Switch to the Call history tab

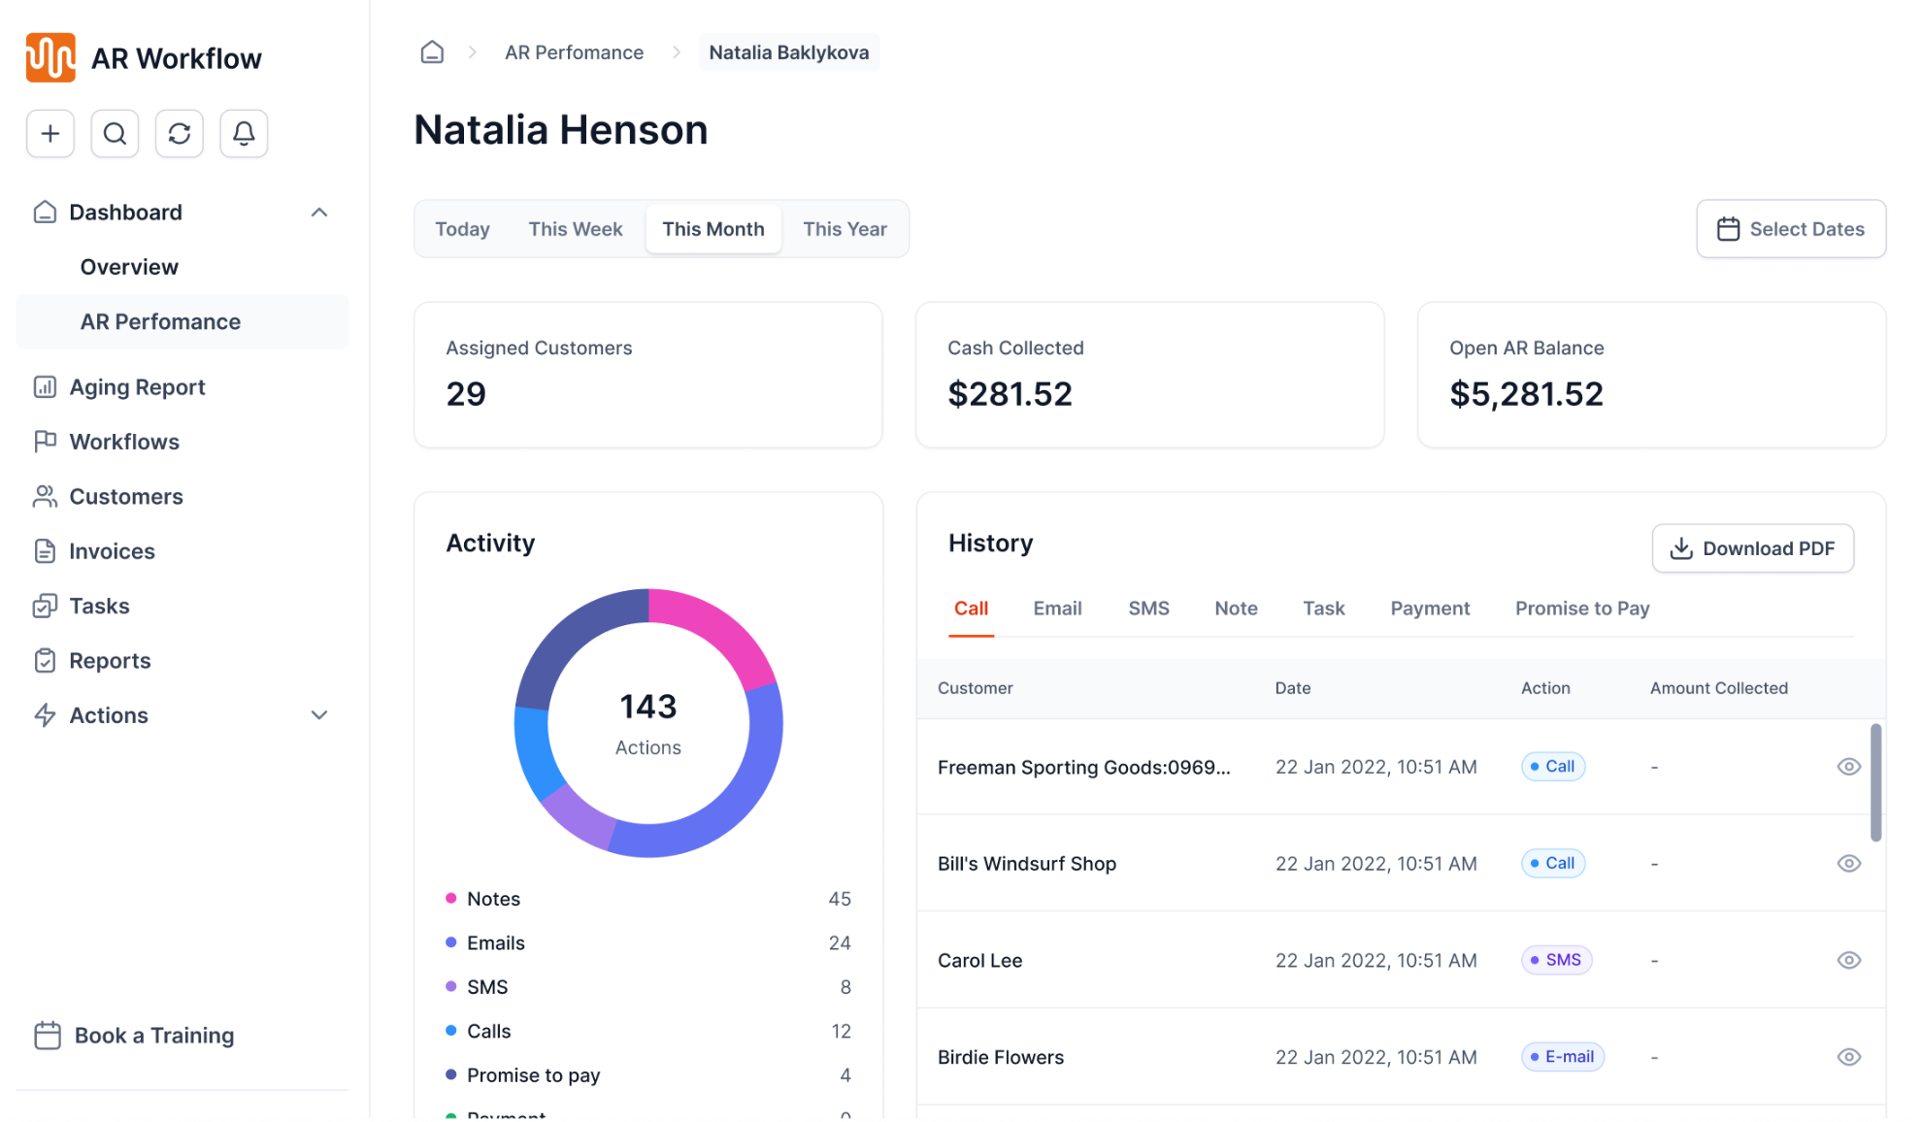coord(971,609)
